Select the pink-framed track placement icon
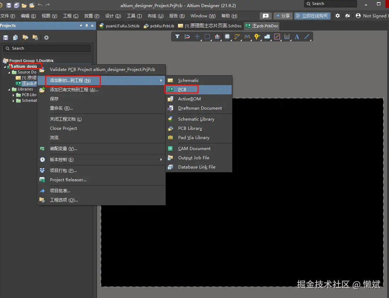Image resolution: width=389 pixels, height=298 pixels. [x=277, y=37]
